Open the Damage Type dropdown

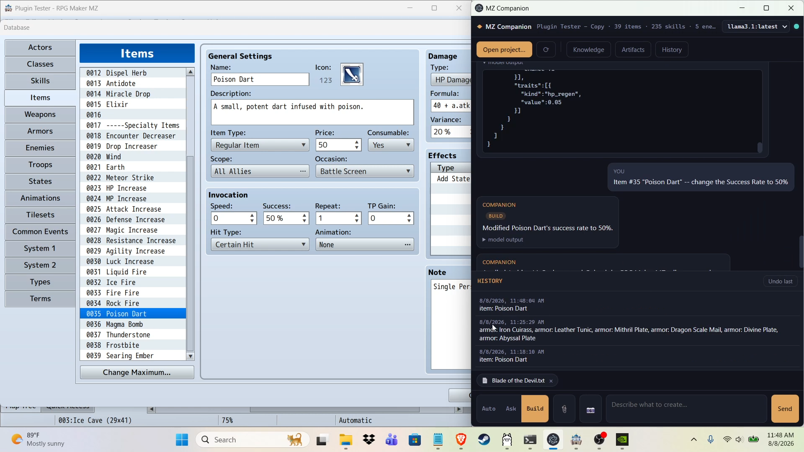[x=451, y=80]
